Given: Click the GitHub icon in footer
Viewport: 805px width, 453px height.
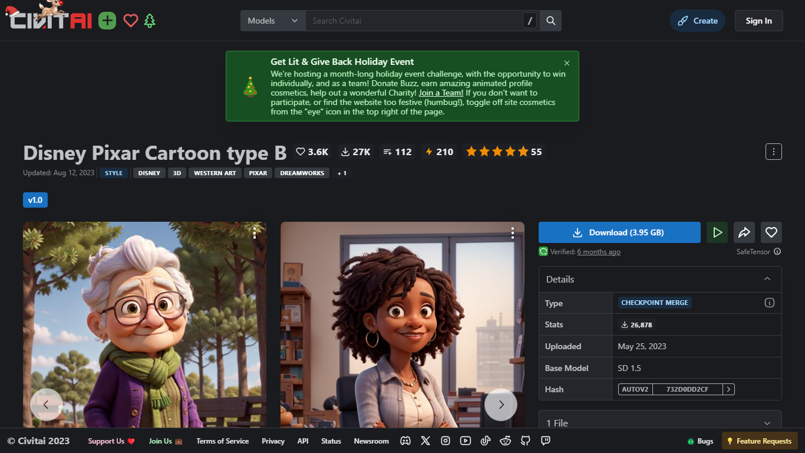Looking at the screenshot, I should click(526, 441).
